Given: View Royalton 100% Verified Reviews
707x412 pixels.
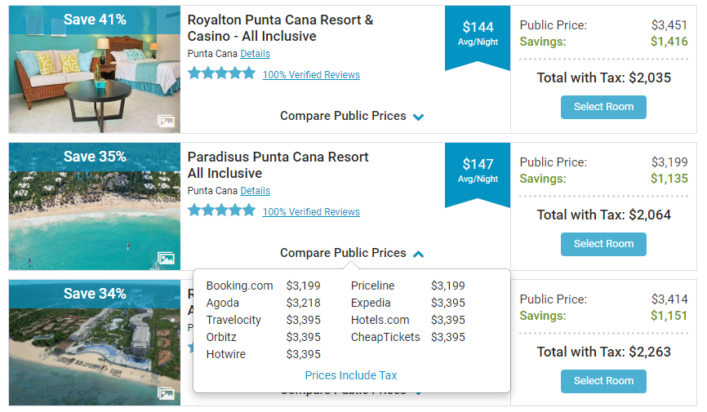Looking at the screenshot, I should tap(311, 75).
